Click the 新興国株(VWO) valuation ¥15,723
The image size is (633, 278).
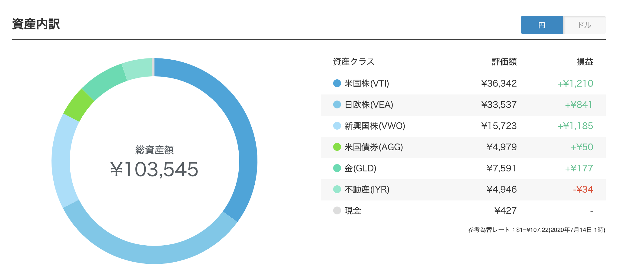tap(499, 126)
